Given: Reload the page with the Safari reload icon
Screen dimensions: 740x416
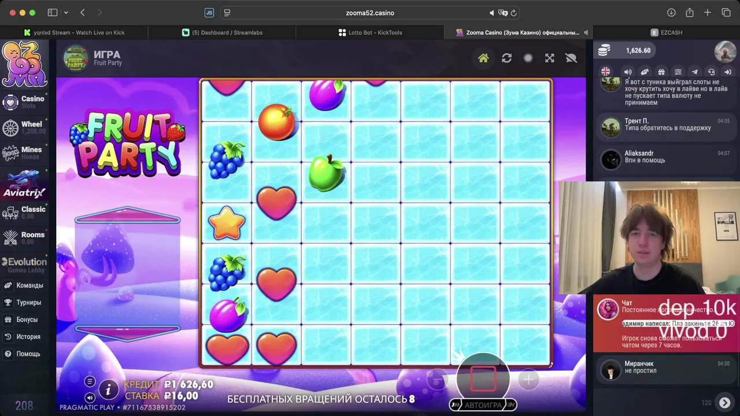Looking at the screenshot, I should [x=513, y=13].
